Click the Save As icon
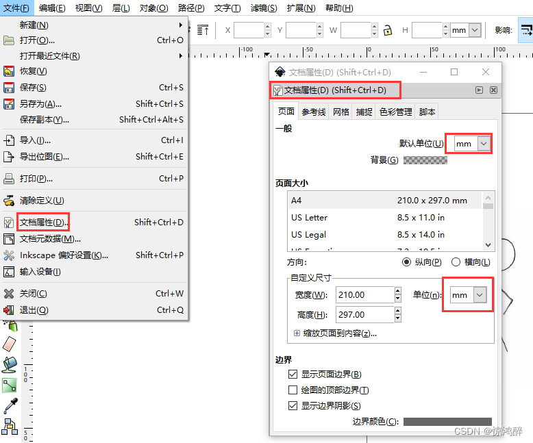 (8, 104)
